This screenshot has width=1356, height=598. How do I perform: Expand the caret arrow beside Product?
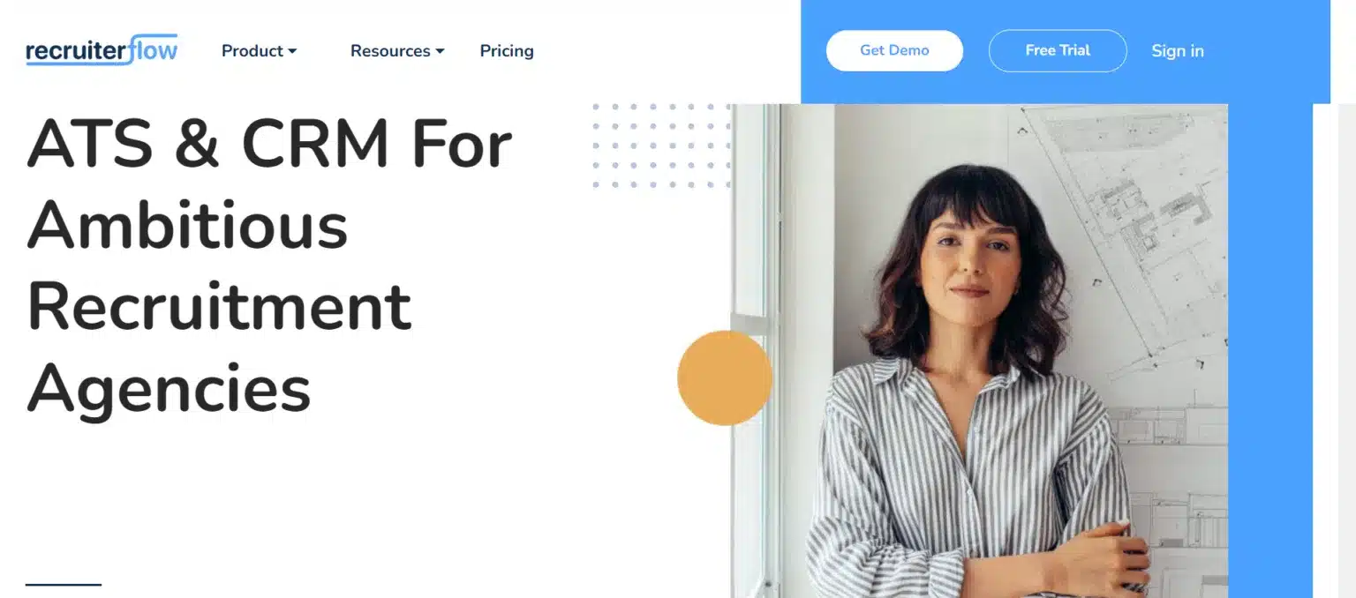[x=292, y=52]
